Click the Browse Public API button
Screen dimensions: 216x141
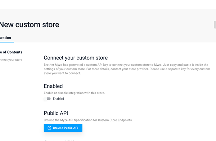[x=63, y=128]
